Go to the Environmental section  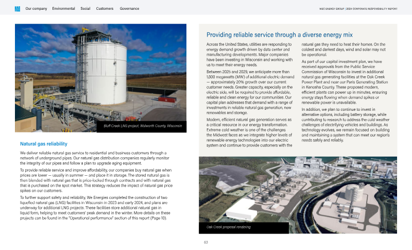pyautogui.click(x=63, y=9)
